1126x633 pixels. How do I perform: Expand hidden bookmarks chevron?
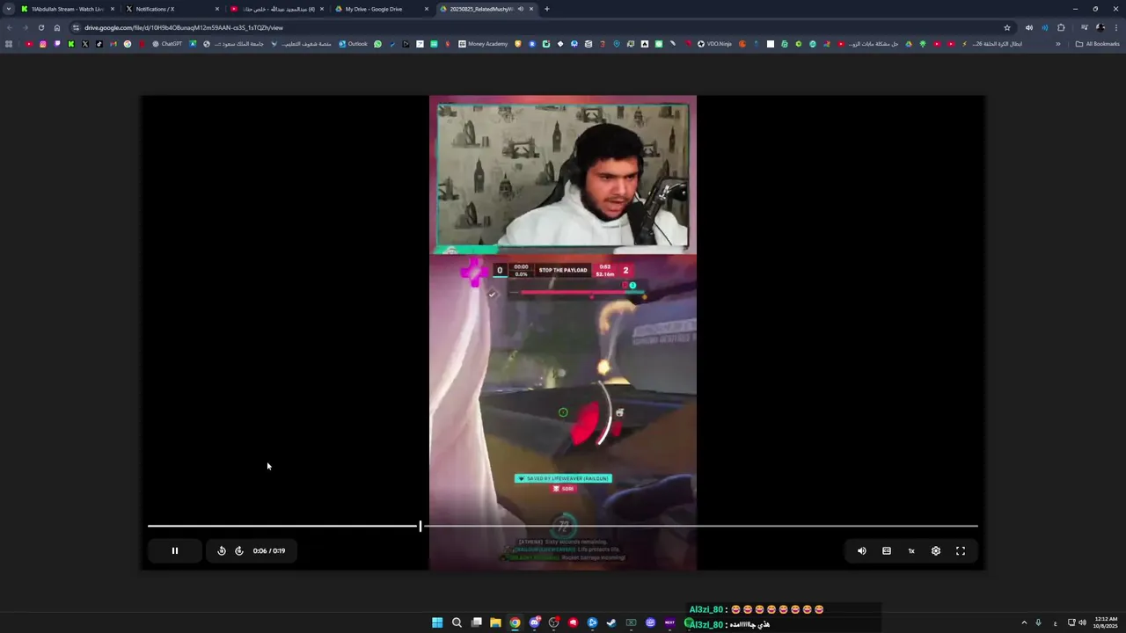tap(1058, 44)
